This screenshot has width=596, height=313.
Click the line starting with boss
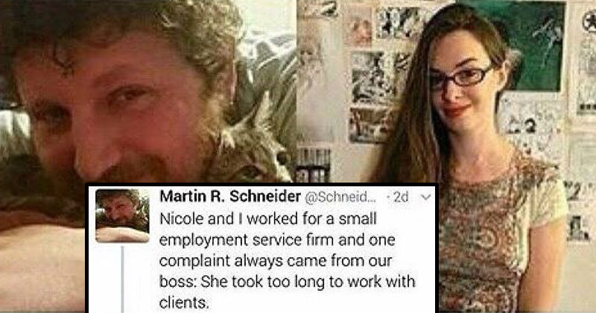[x=288, y=282]
